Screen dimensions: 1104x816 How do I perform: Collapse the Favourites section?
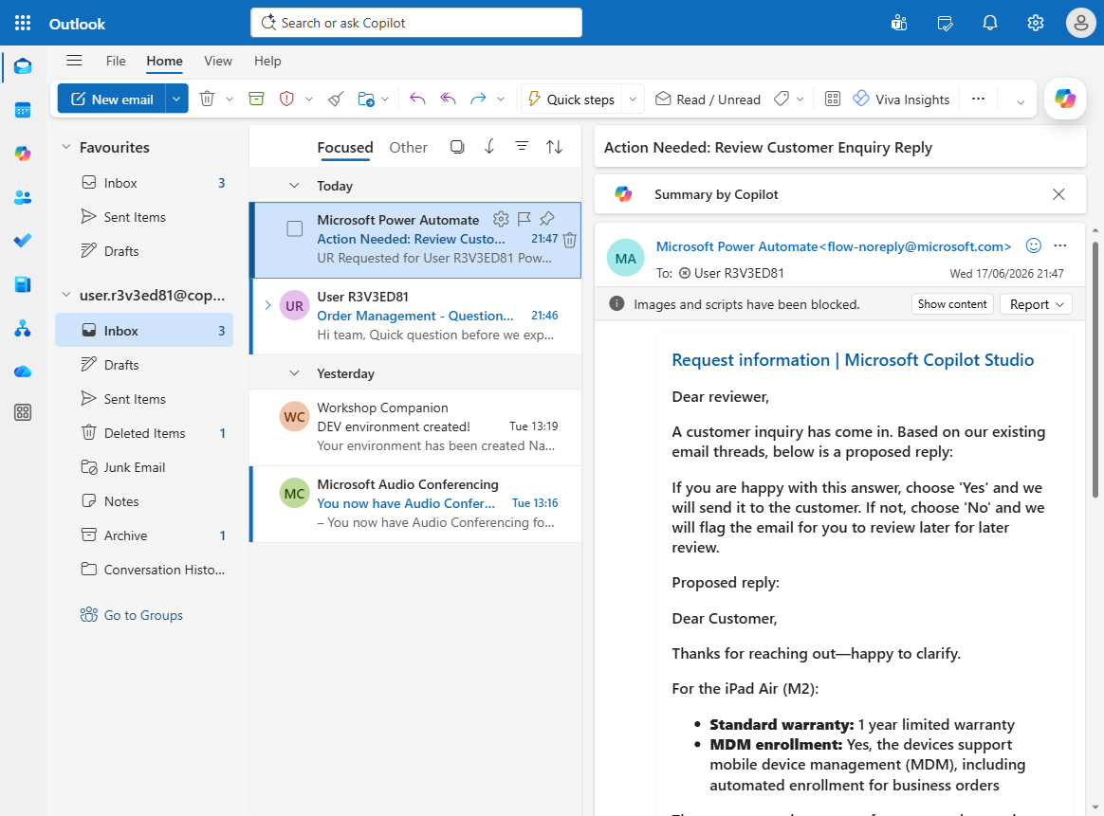66,147
